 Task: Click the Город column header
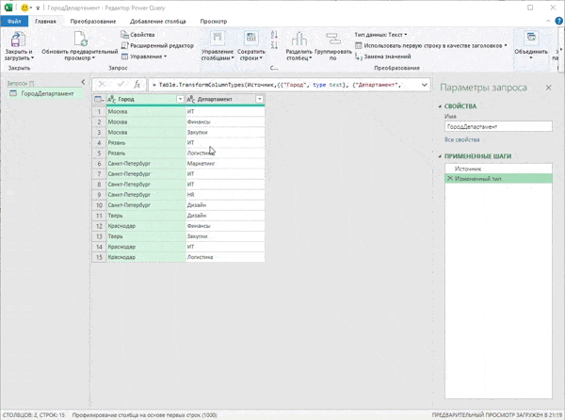[x=146, y=99]
